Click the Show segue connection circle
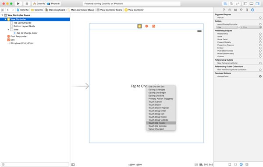Viewport: 263px width, 167px height. pyautogui.click(x=260, y=36)
